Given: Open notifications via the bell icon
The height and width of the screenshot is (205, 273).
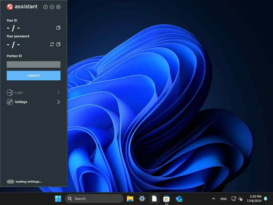Looking at the screenshot, I should (x=266, y=199).
